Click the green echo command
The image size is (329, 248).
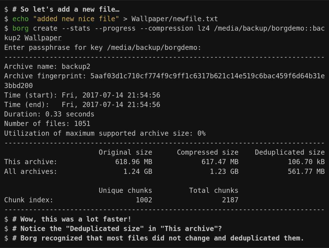(21, 19)
